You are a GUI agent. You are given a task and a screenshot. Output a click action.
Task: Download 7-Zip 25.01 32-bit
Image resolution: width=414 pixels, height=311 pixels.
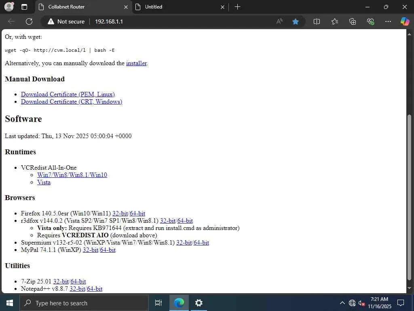[x=61, y=282]
